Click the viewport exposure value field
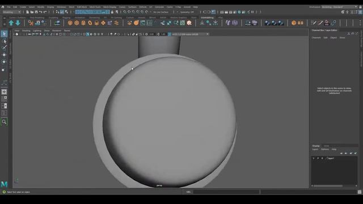This screenshot has width=363, height=204. [151, 34]
